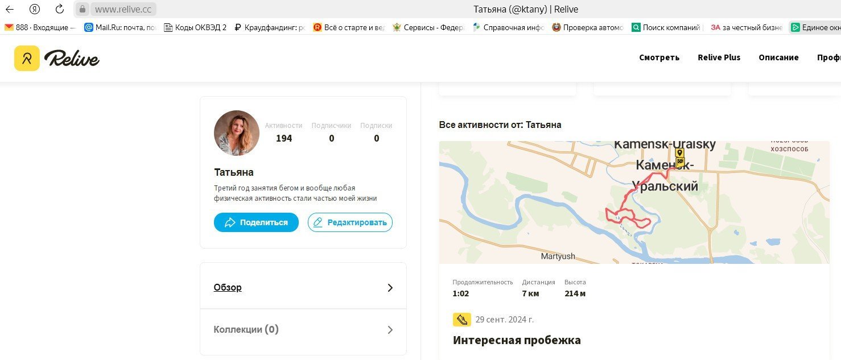841x360 pixels.
Task: Open the Единое окно bookmark
Action: 815,27
